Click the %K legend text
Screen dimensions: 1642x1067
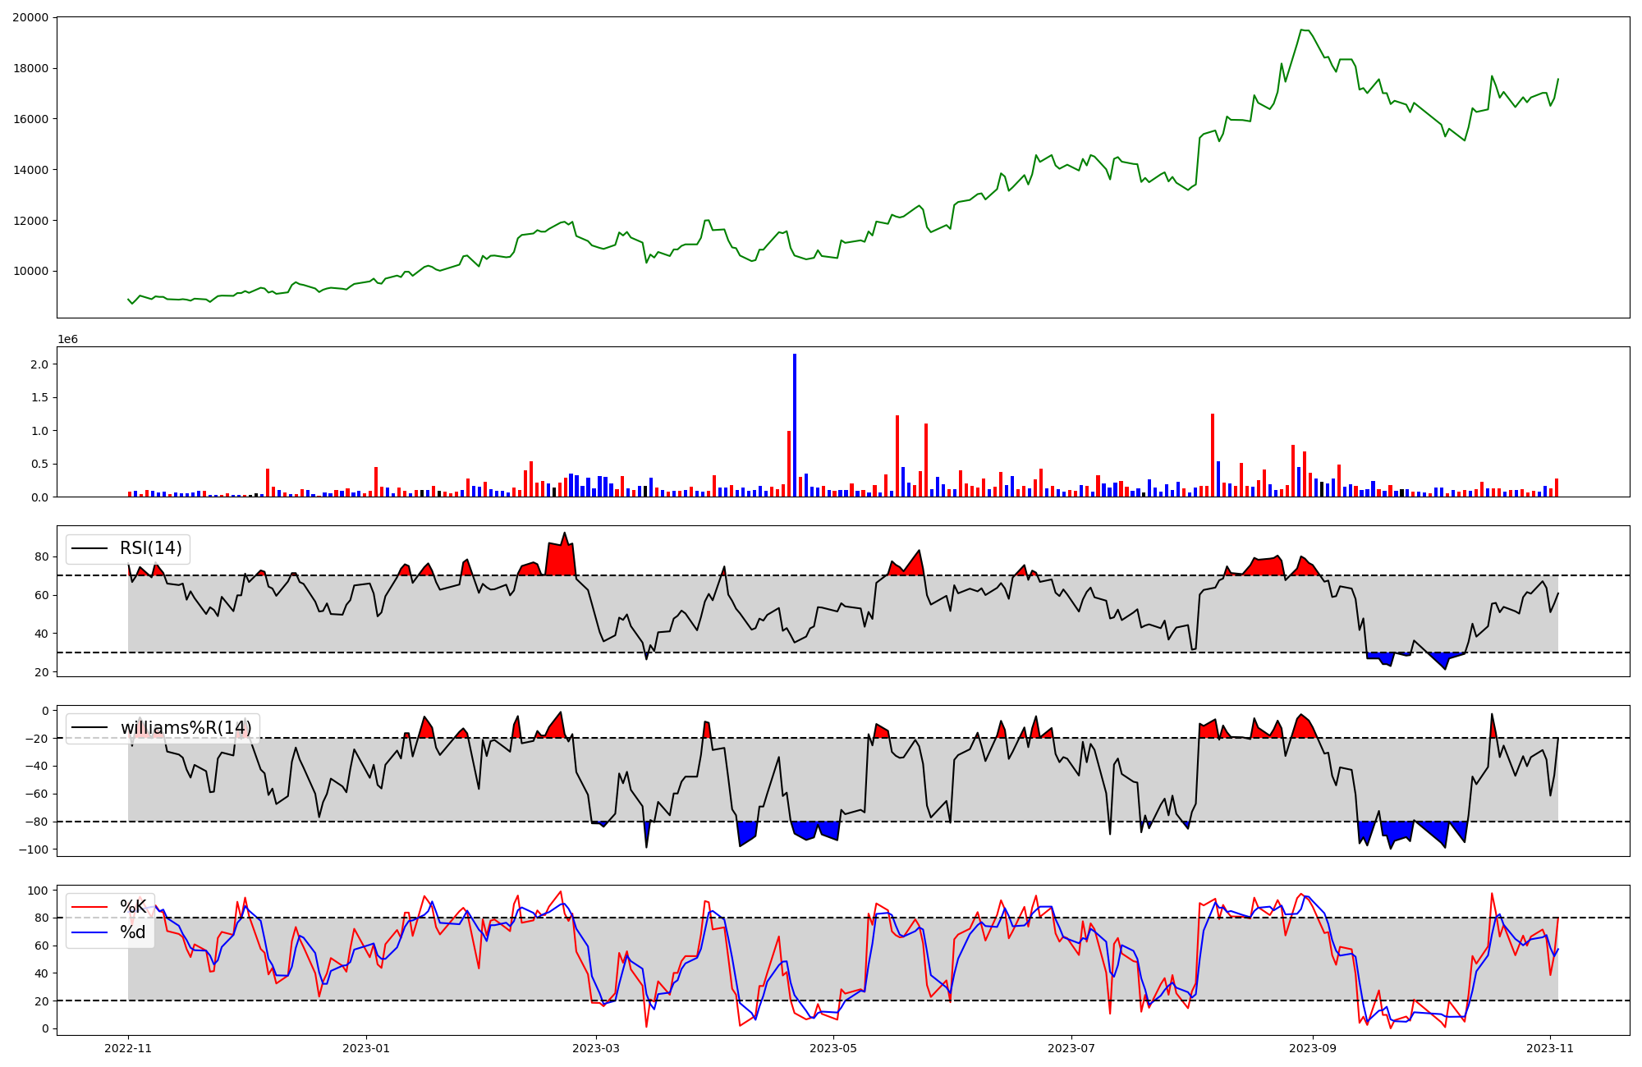click(133, 907)
